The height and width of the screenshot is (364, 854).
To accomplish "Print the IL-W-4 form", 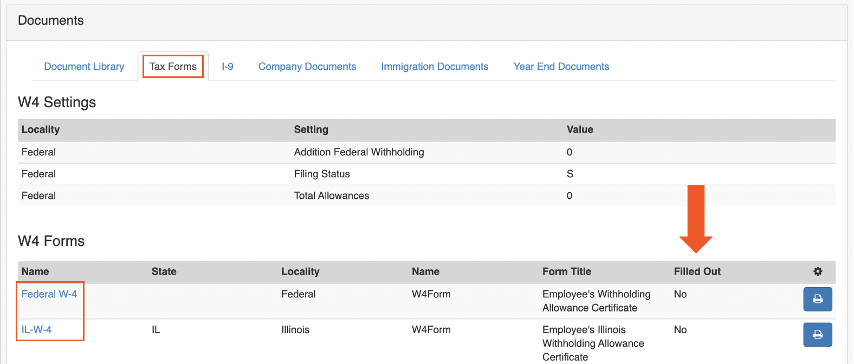I will [817, 335].
